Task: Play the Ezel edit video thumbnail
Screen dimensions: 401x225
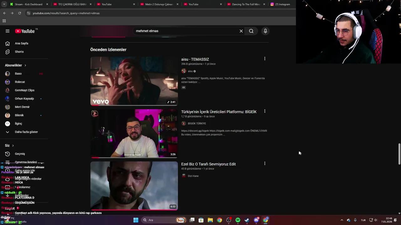Action: 134,186
